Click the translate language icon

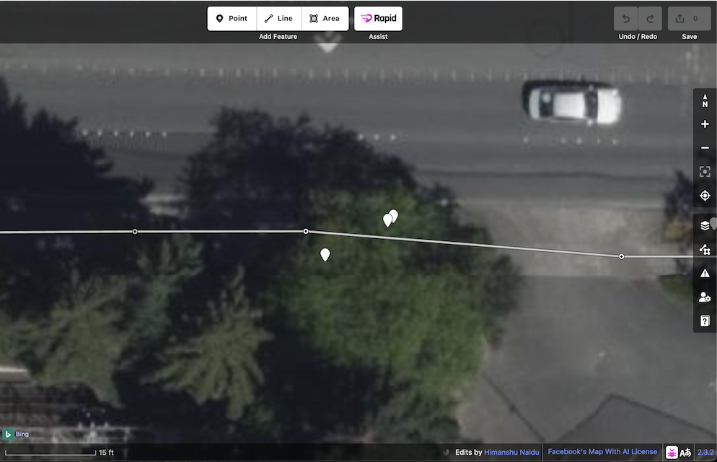pyautogui.click(x=685, y=453)
